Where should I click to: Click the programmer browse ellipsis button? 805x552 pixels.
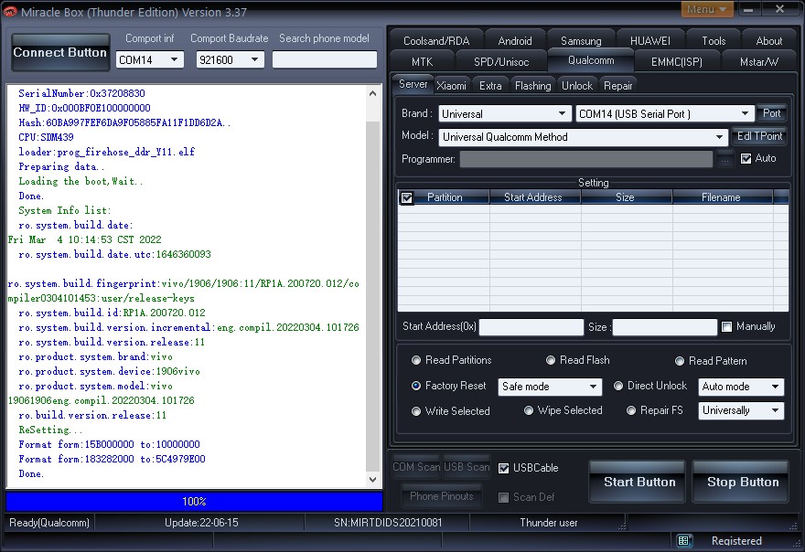click(x=724, y=160)
